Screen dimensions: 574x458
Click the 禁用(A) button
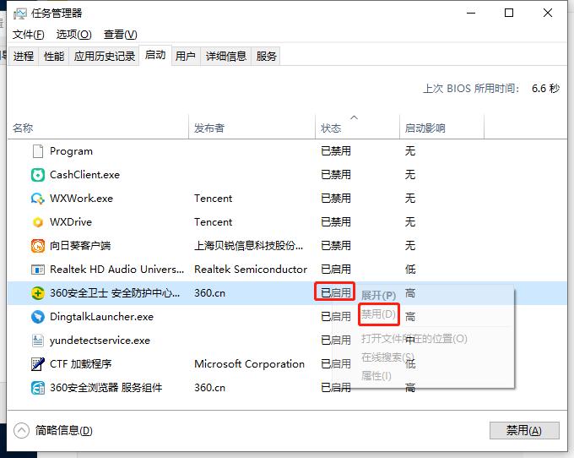(x=524, y=430)
